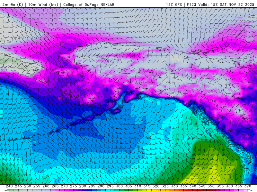
Task: Select the 355 value on the color scale
Action: click(220, 186)
